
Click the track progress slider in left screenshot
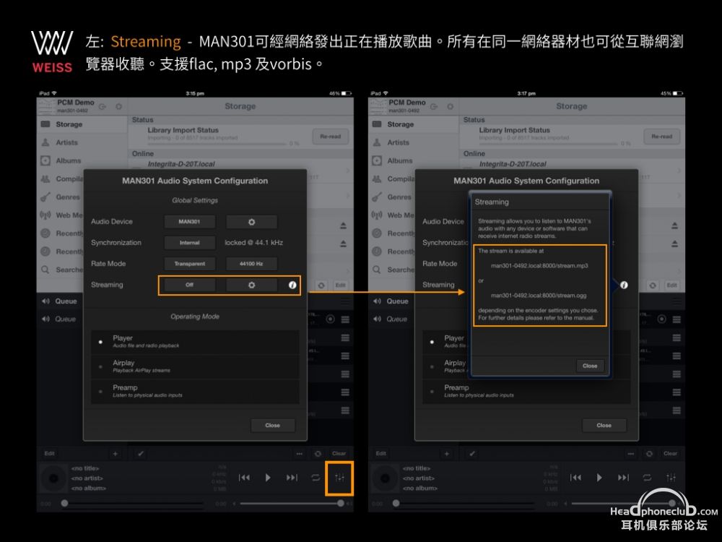(134, 504)
